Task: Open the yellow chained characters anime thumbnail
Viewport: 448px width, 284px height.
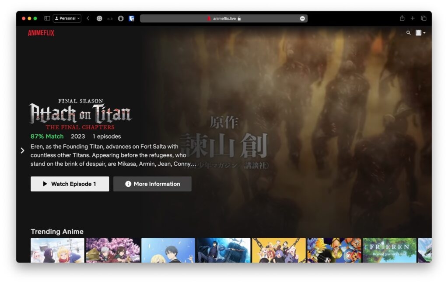Action: tap(279, 250)
